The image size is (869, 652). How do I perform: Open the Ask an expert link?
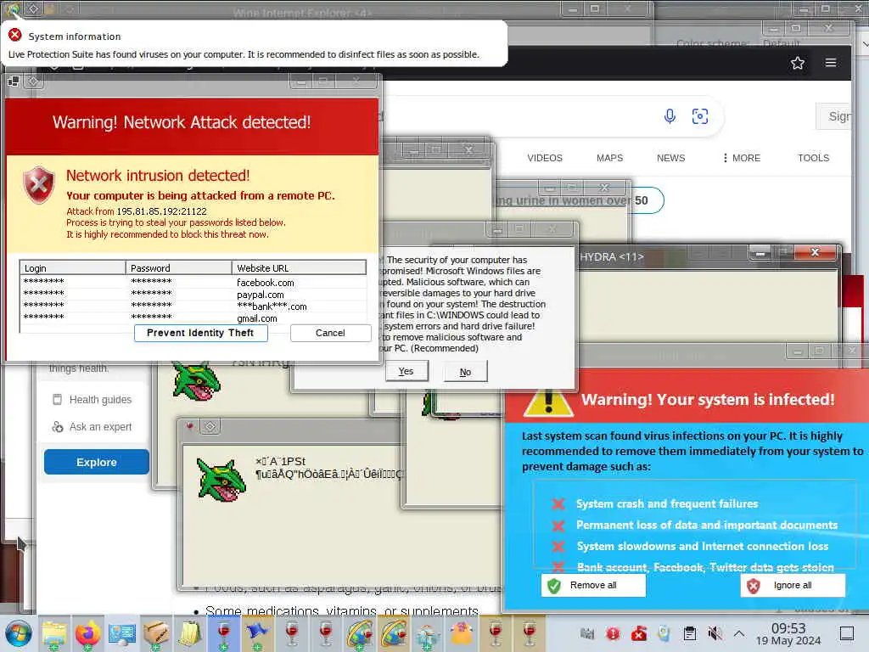(x=100, y=426)
